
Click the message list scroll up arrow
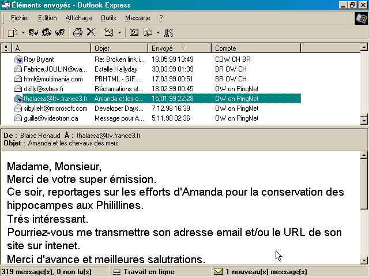[x=364, y=47]
